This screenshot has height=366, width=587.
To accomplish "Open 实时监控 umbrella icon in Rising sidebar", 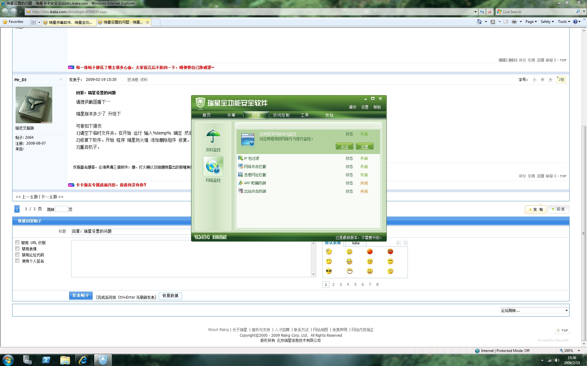I will [213, 137].
